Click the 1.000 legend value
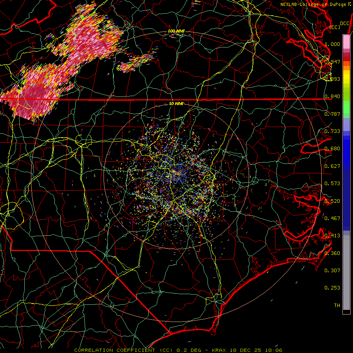 (332, 44)
